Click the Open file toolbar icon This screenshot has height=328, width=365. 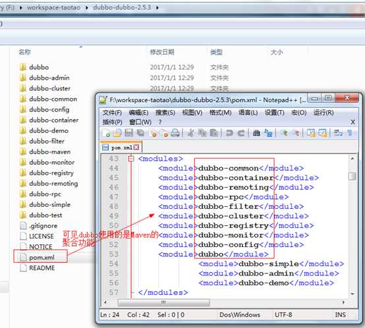[117, 133]
